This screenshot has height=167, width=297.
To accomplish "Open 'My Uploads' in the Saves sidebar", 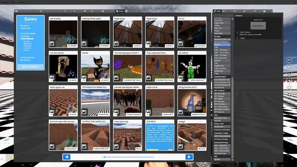I will coord(26,60).
